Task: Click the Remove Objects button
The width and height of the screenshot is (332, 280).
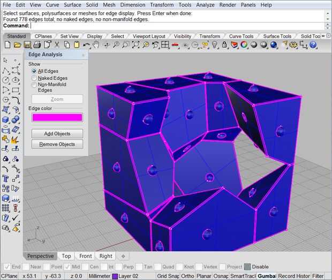Action: pyautogui.click(x=57, y=144)
